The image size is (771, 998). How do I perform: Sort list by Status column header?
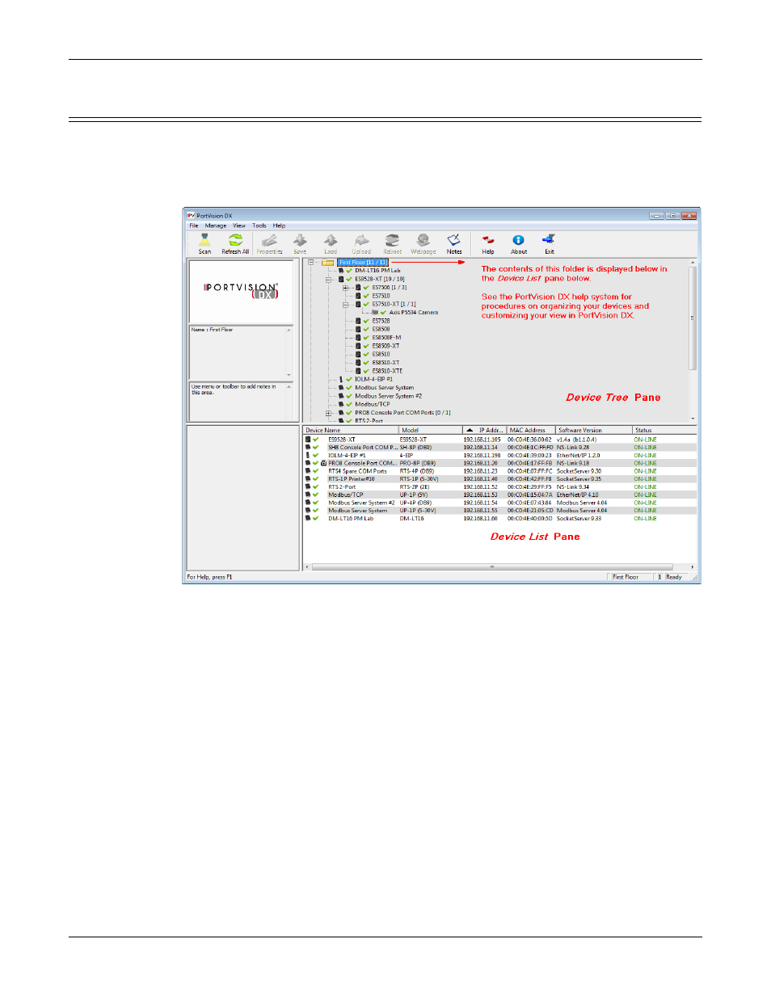pyautogui.click(x=664, y=430)
